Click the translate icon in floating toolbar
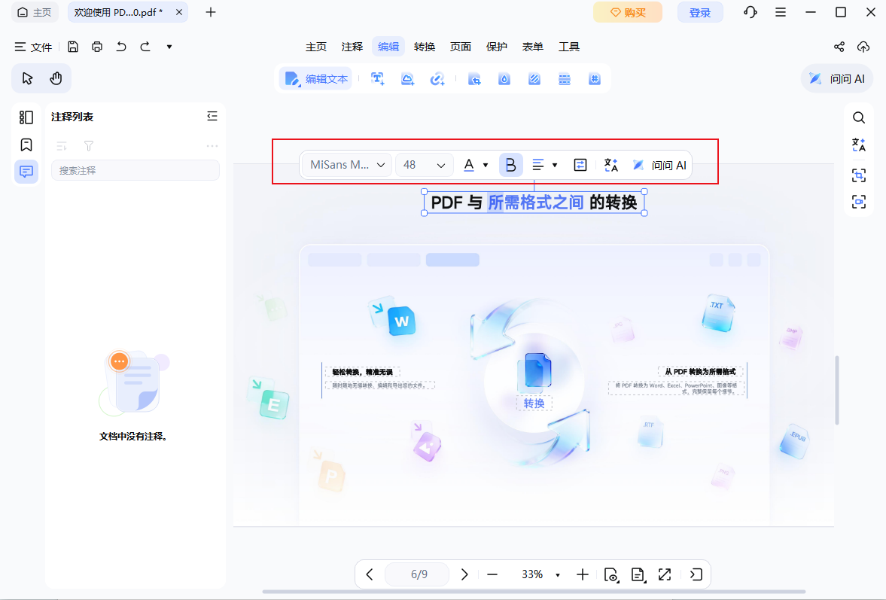The height and width of the screenshot is (600, 886). [610, 165]
